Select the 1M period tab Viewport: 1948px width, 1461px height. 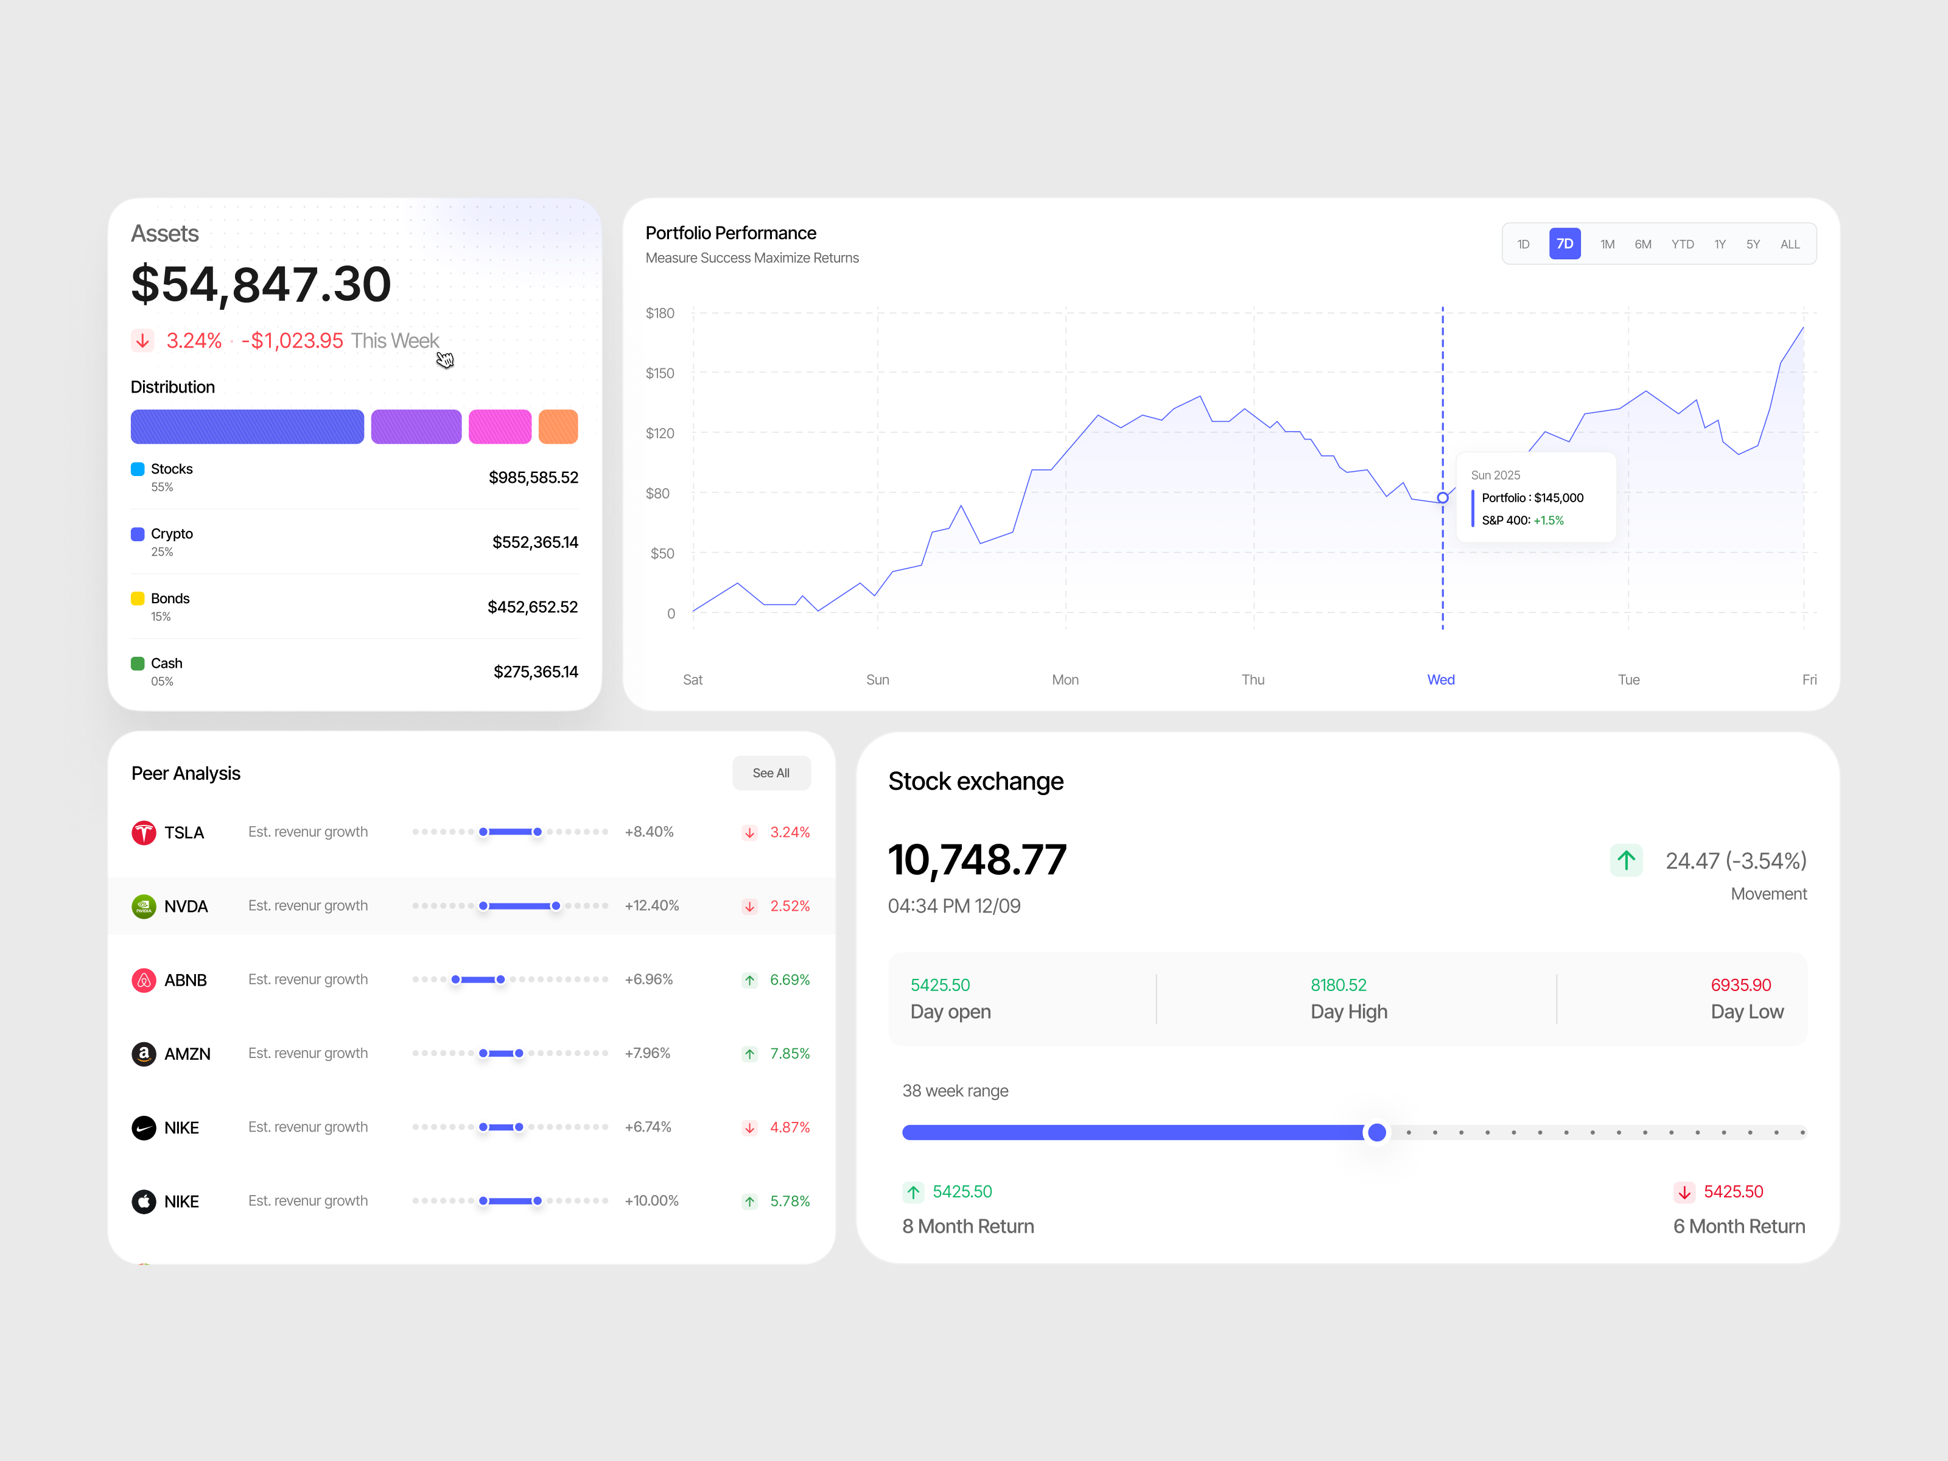click(x=1607, y=244)
